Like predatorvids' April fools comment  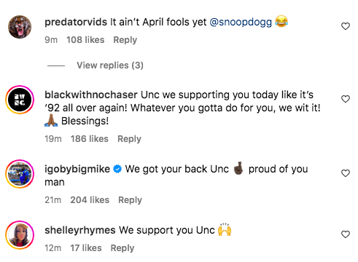coord(346,26)
